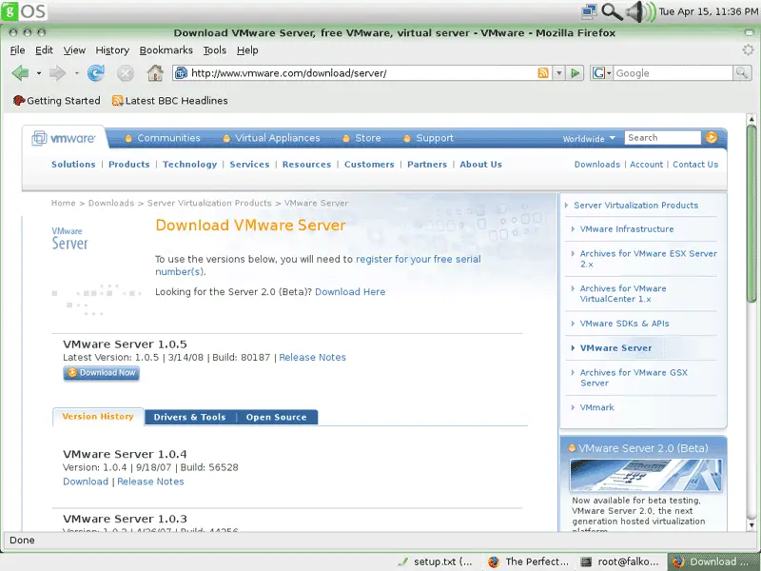Download VMware Server 1.0.4

click(86, 482)
